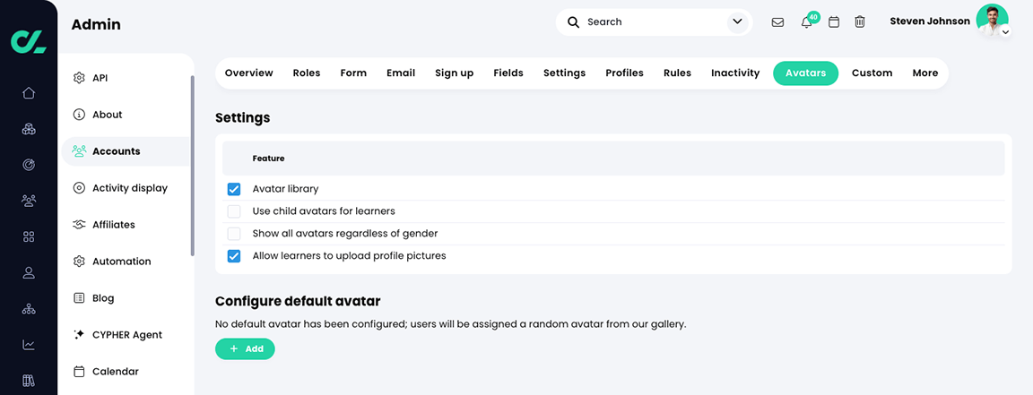Open the books library icon in left rail

point(29,380)
